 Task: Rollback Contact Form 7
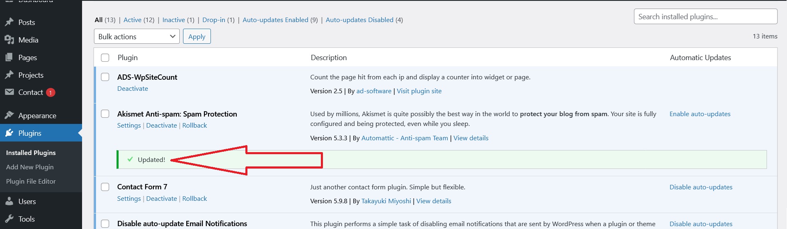[194, 198]
